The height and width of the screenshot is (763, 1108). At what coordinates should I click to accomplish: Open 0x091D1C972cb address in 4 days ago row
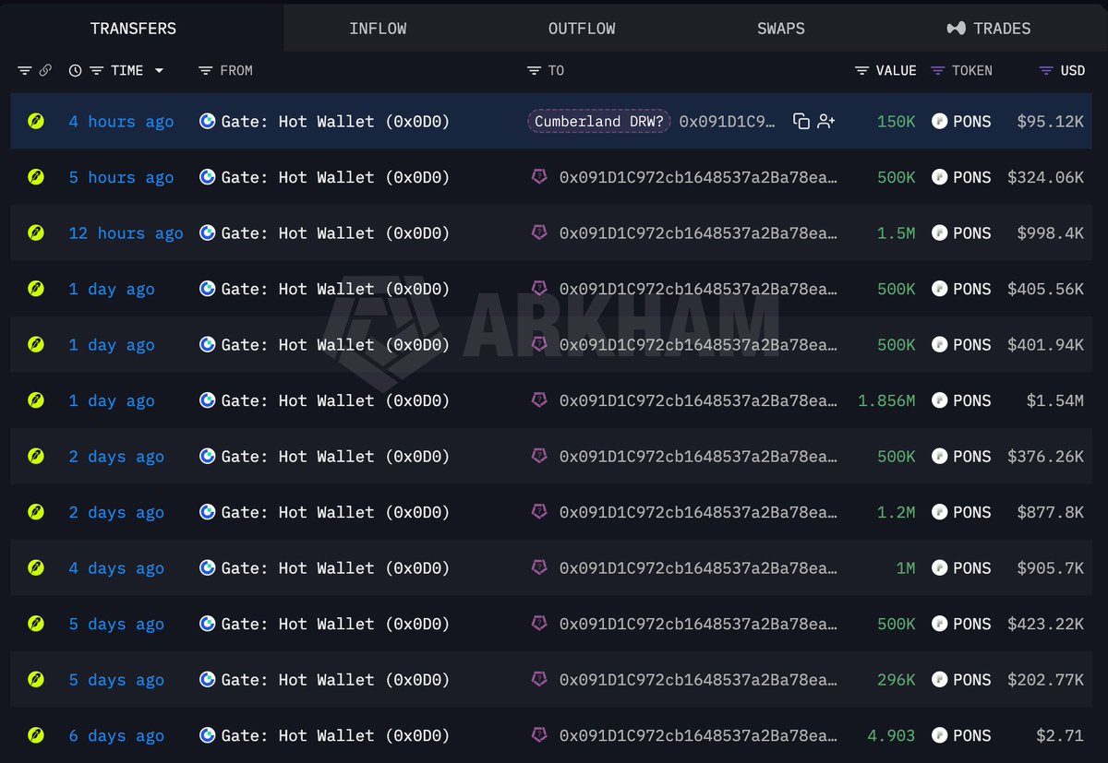pyautogui.click(x=698, y=568)
